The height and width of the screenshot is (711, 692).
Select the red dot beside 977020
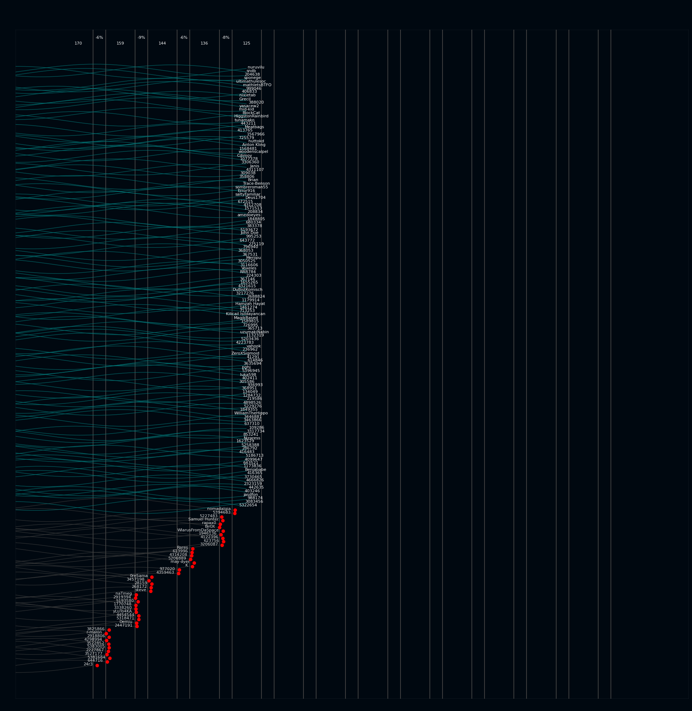[x=179, y=570]
